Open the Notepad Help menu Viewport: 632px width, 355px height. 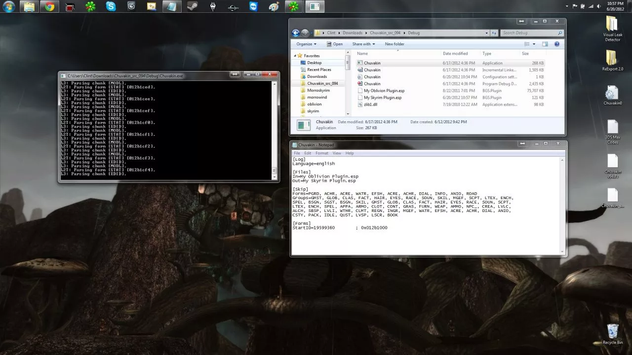[x=350, y=153]
